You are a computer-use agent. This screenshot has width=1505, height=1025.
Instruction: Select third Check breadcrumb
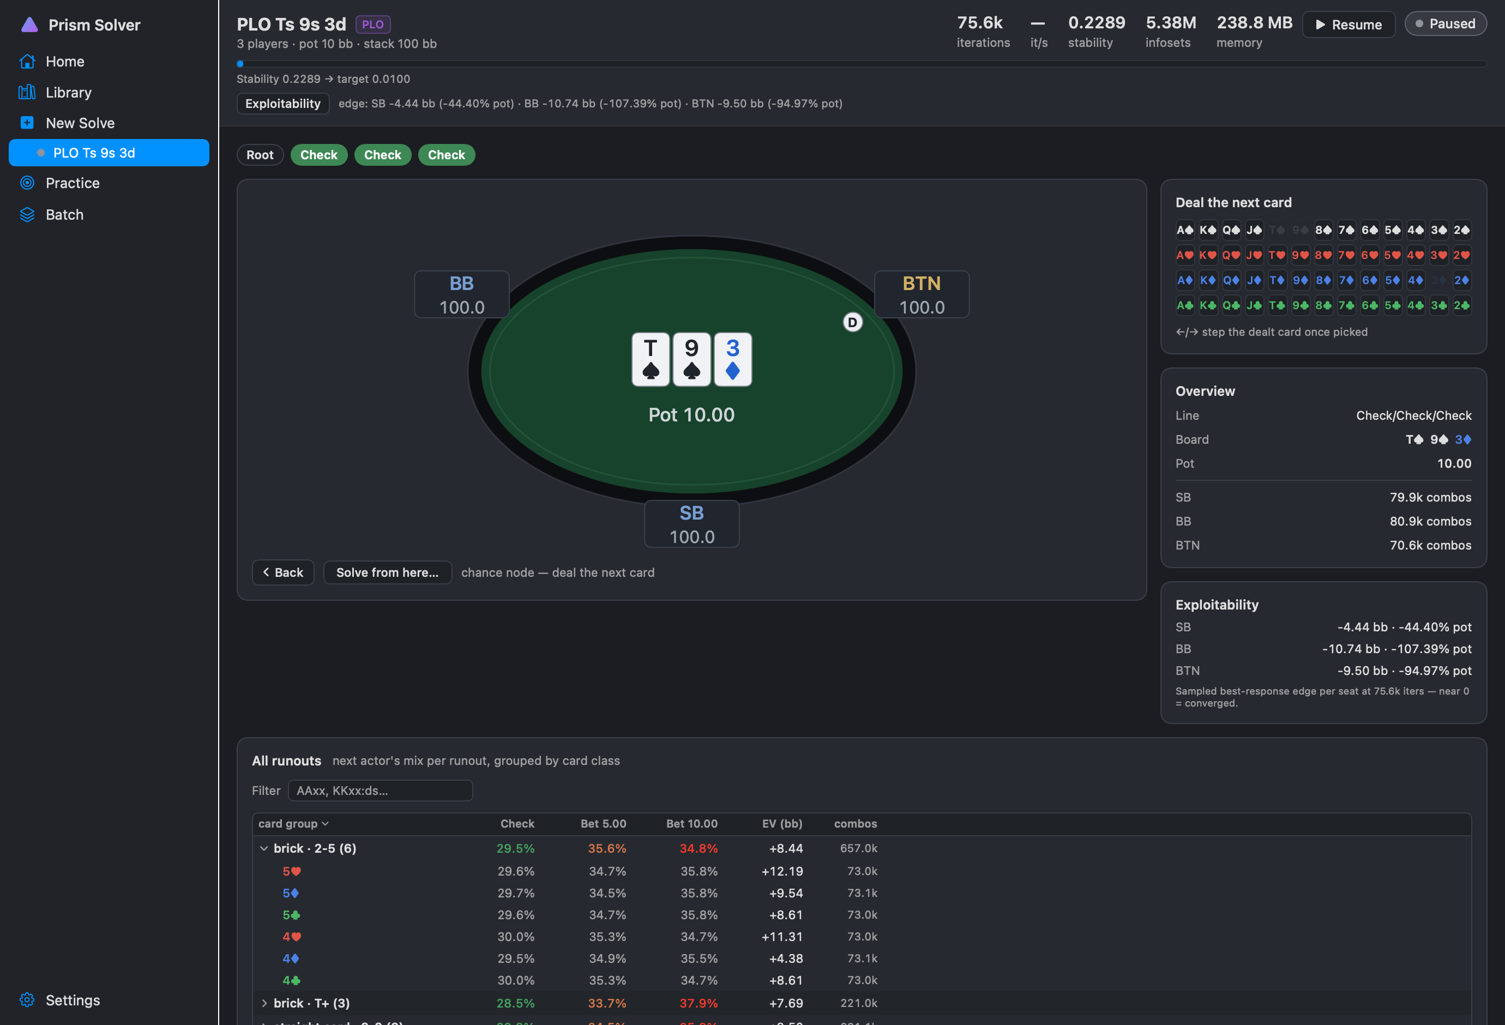coord(446,155)
